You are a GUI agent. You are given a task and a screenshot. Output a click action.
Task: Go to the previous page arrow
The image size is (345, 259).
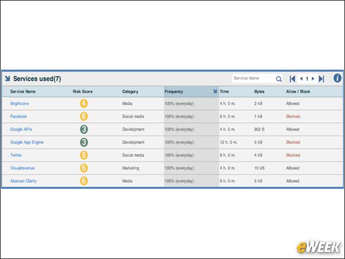(x=301, y=79)
